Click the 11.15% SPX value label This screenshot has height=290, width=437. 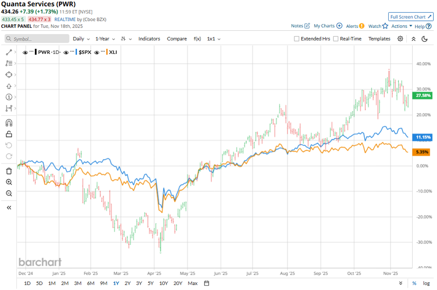click(423, 137)
